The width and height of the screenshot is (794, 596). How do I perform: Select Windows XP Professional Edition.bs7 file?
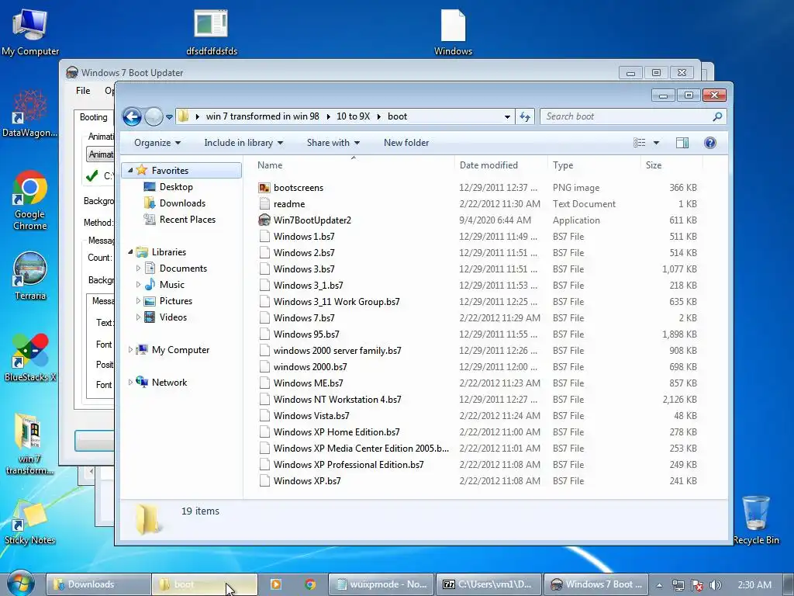348,465
